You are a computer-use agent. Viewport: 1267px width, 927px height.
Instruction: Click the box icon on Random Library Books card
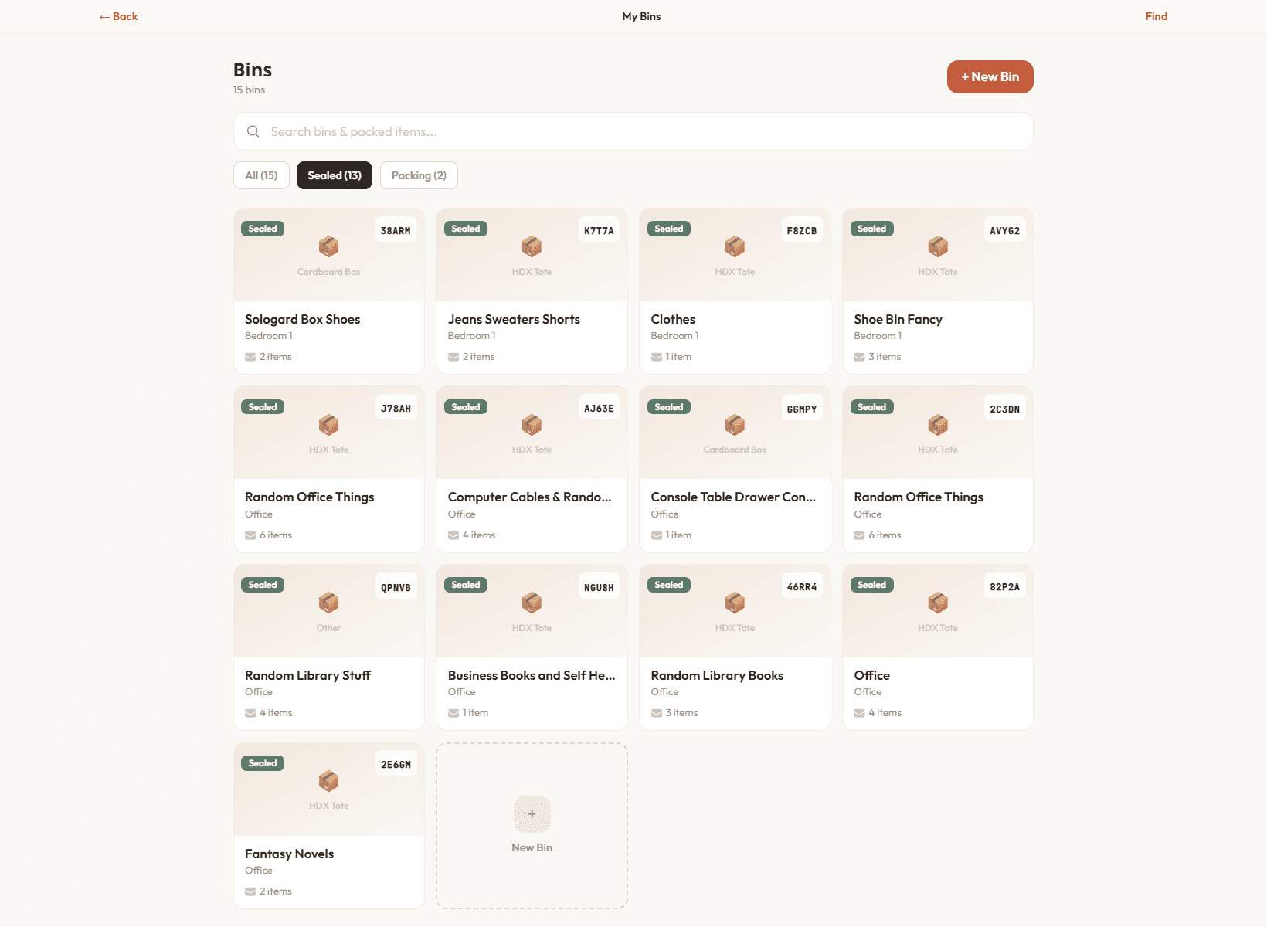tap(735, 603)
